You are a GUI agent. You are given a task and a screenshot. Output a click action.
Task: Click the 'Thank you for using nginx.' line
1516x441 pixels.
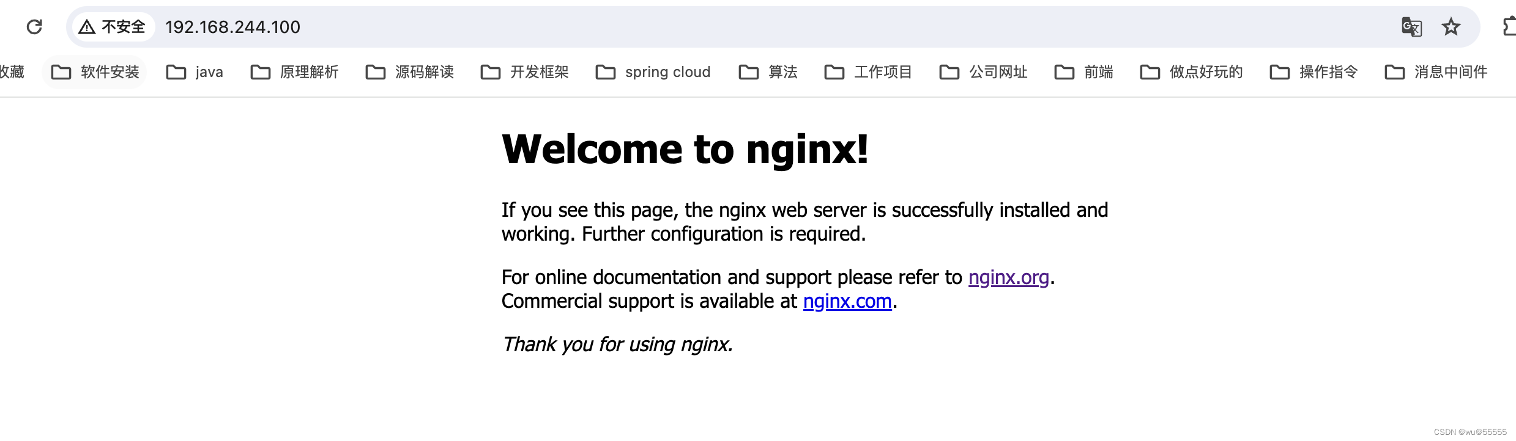click(617, 345)
